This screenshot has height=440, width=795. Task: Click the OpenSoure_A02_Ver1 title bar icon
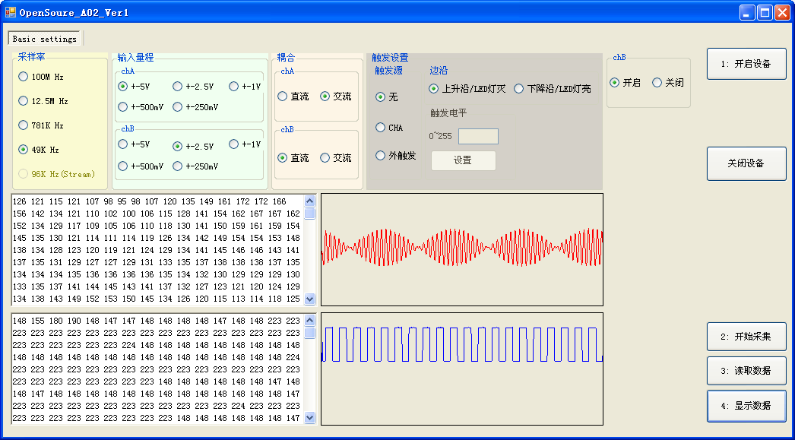[x=10, y=11]
